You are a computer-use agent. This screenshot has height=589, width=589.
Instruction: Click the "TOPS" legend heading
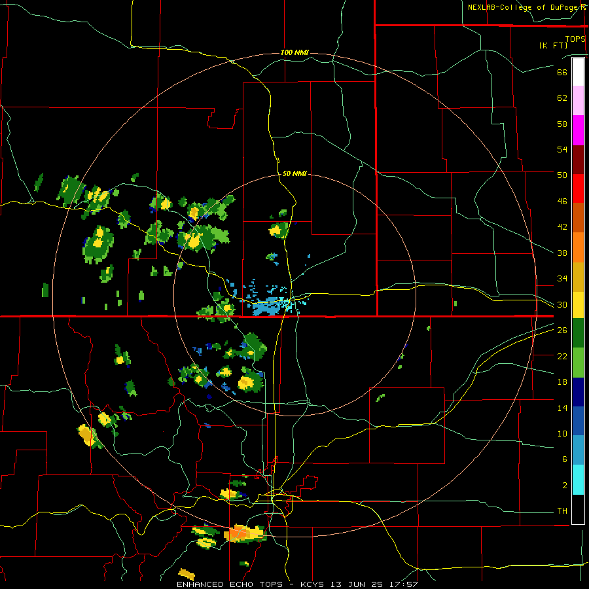pyautogui.click(x=575, y=39)
